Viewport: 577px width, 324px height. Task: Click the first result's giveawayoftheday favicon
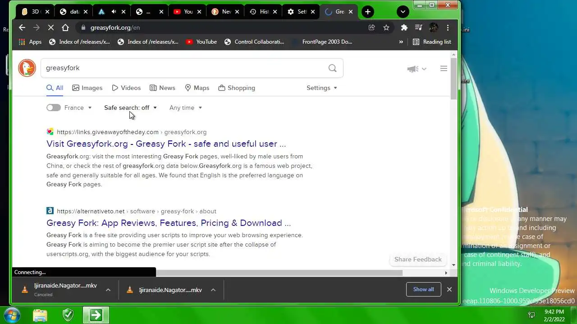50,132
